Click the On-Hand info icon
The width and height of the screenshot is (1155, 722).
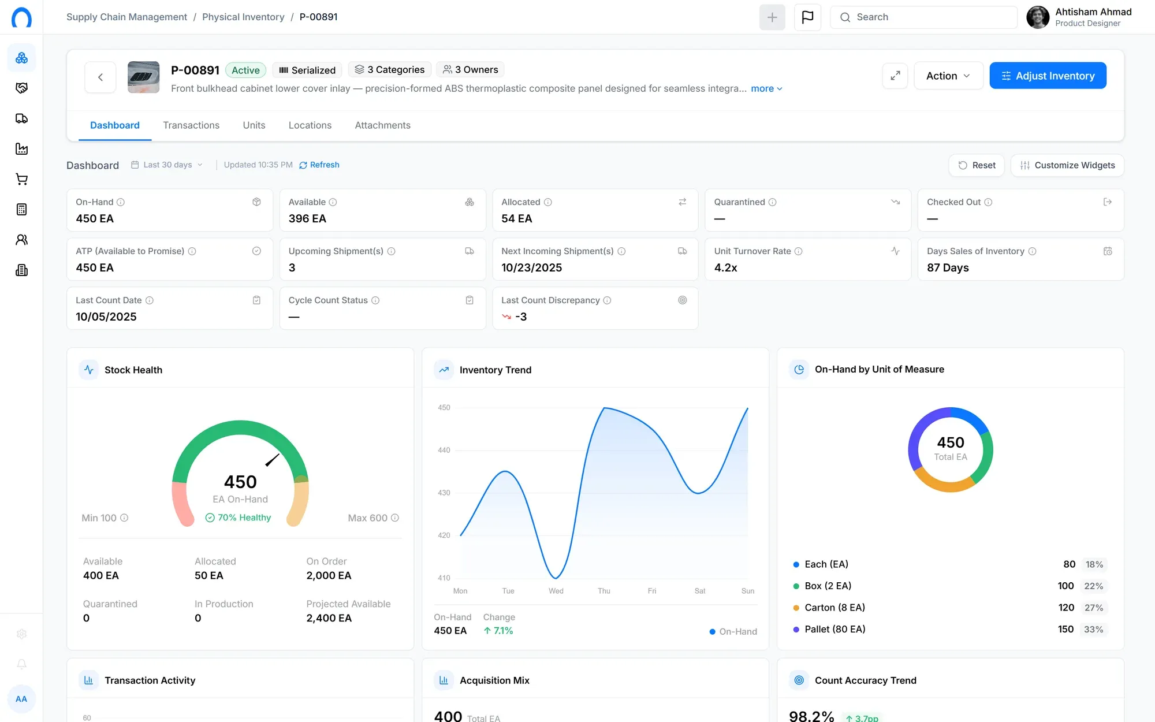(121, 202)
